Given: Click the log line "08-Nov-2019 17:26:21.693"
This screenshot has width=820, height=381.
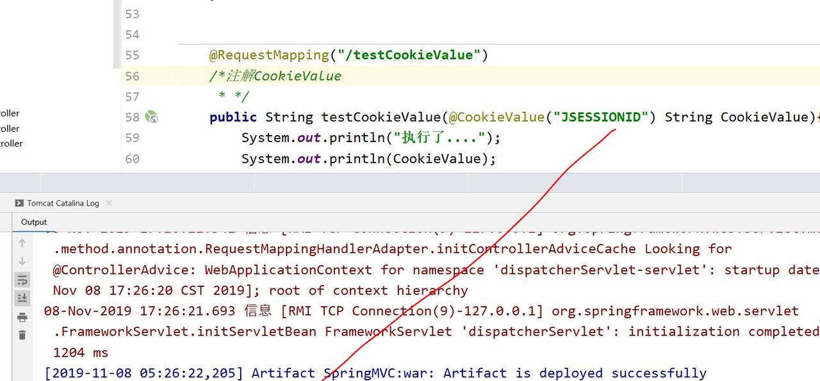Looking at the screenshot, I should (422, 311).
